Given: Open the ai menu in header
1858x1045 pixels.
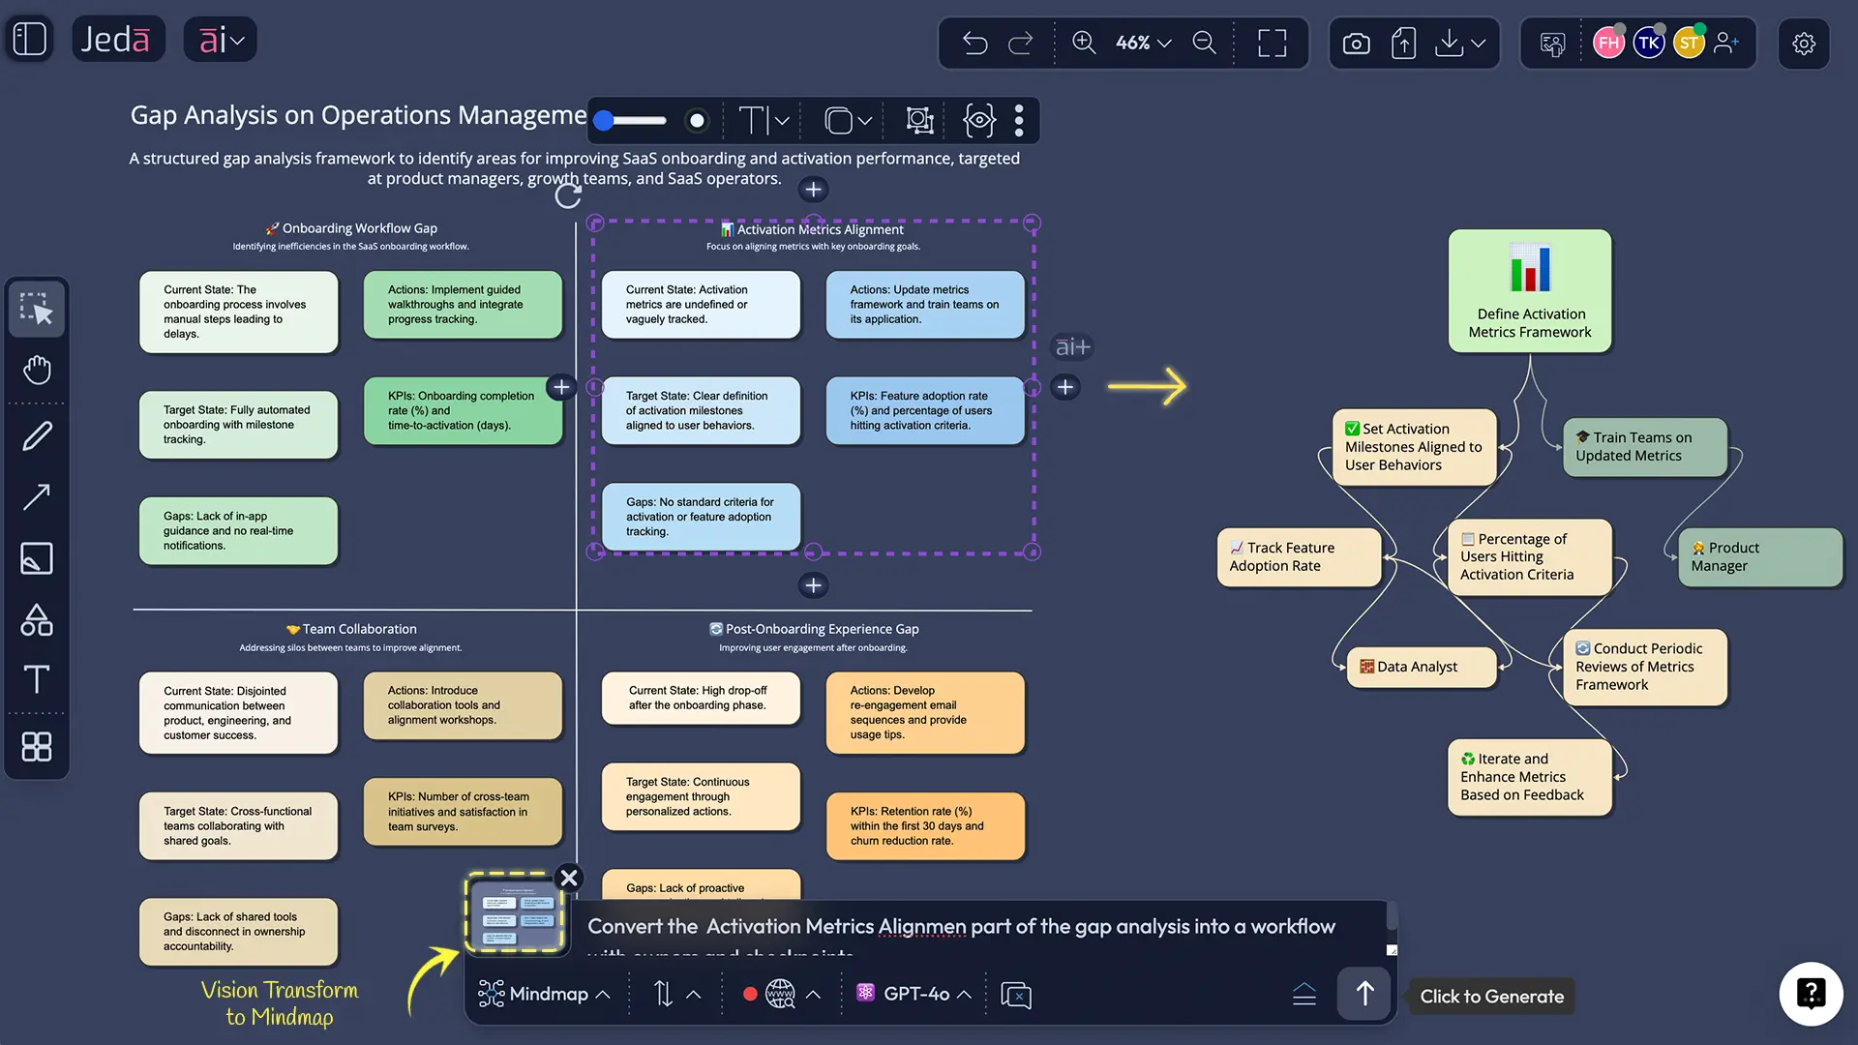Looking at the screenshot, I should [221, 40].
